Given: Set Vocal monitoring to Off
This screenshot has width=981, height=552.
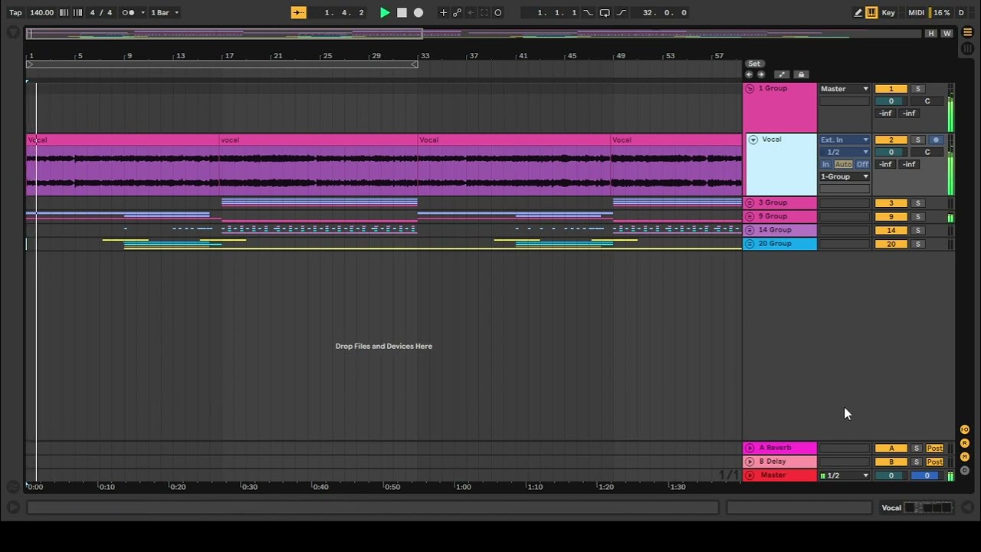Looking at the screenshot, I should [x=862, y=164].
